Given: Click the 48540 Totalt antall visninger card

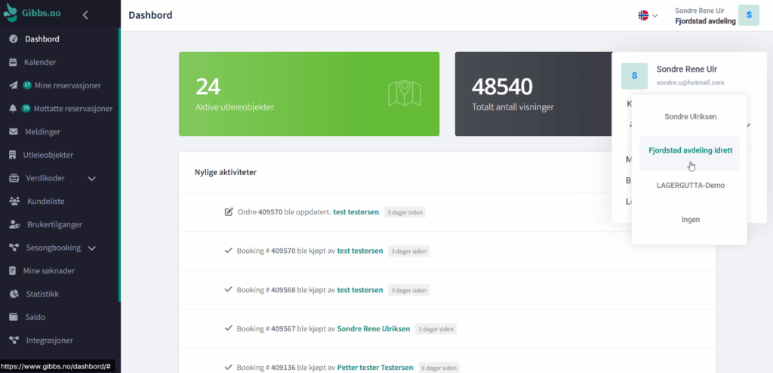Looking at the screenshot, I should 532,94.
